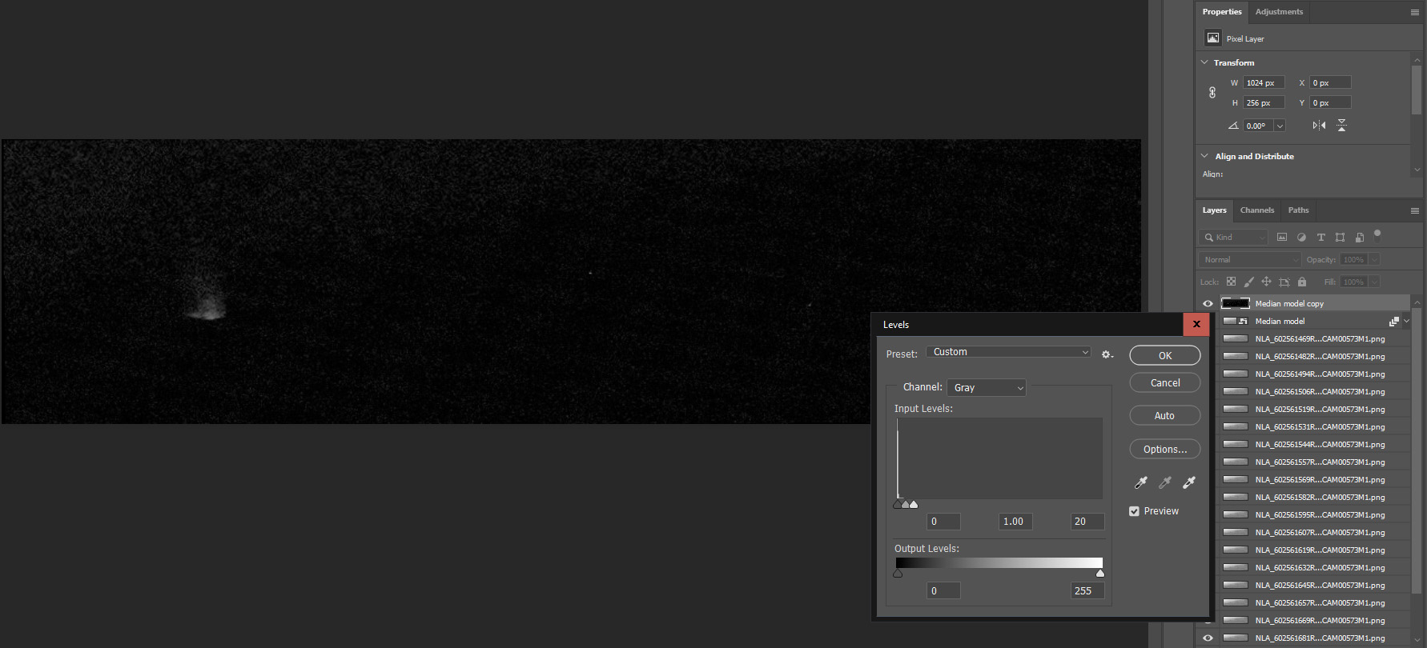Click the flip vertical icon in Transform
The image size is (1427, 648).
pyautogui.click(x=1341, y=126)
